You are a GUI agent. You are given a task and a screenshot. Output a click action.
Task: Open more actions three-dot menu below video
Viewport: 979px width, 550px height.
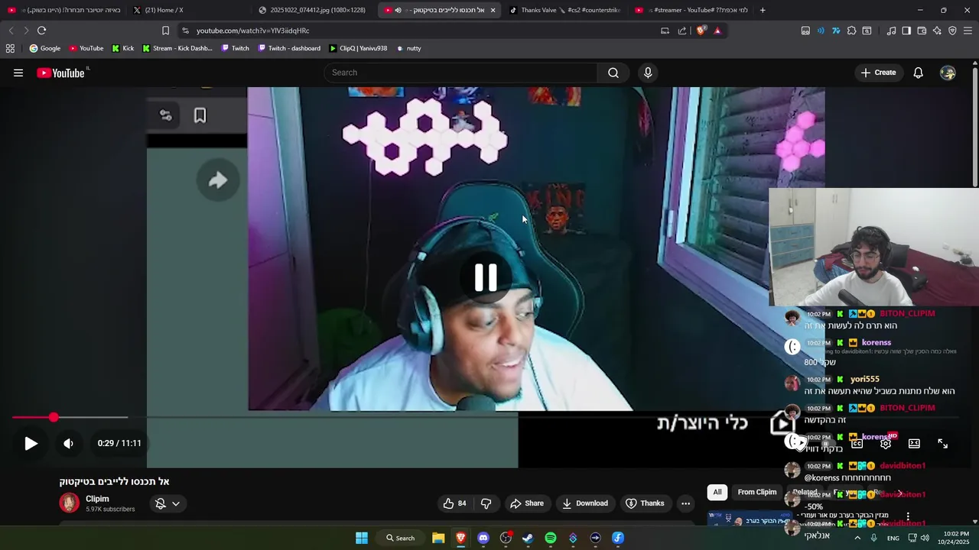685,503
